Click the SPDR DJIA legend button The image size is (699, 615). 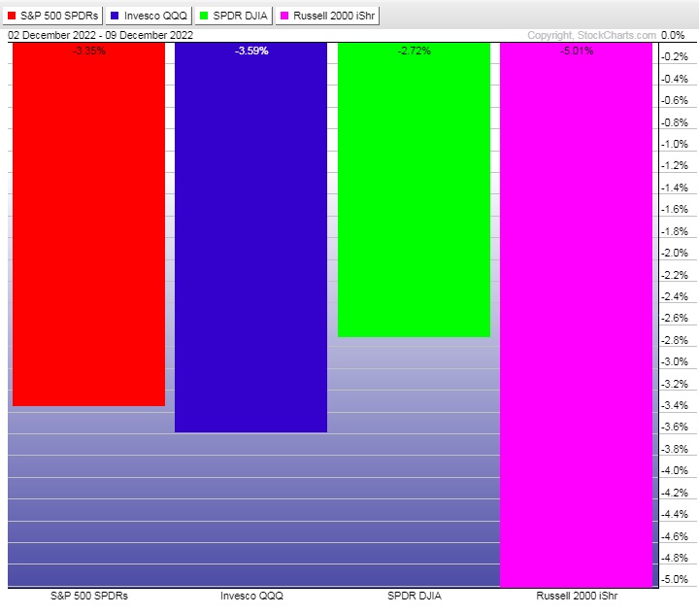(234, 16)
